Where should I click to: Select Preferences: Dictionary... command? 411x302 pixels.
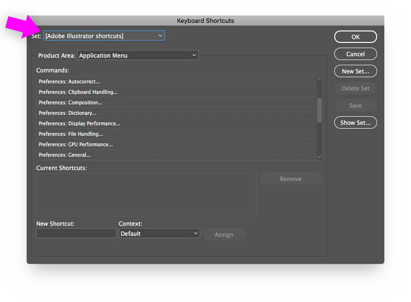[x=176, y=113]
